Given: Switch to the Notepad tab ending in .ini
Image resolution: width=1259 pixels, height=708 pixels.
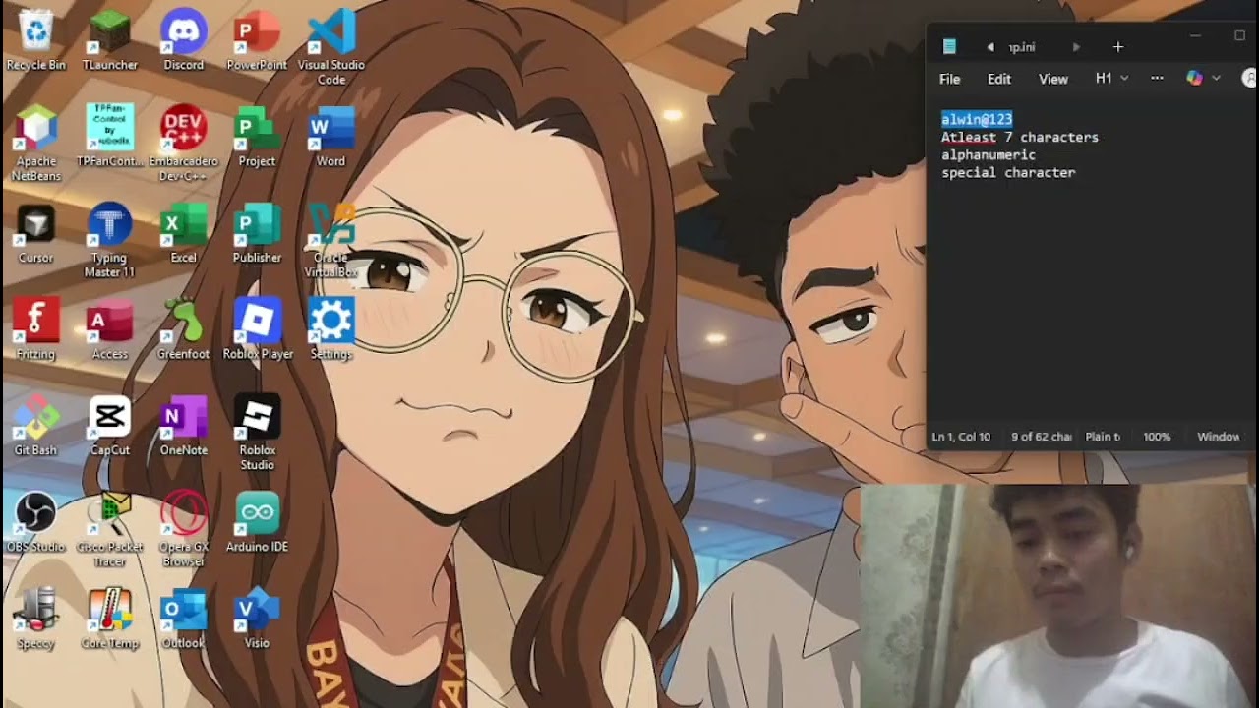Looking at the screenshot, I should point(1022,47).
